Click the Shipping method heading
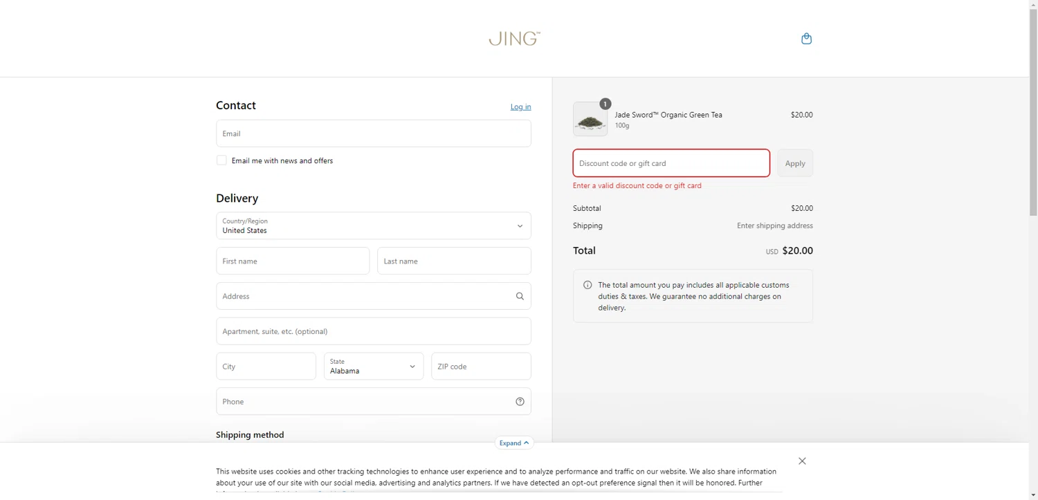Viewport: 1038px width, 500px height. (250, 435)
